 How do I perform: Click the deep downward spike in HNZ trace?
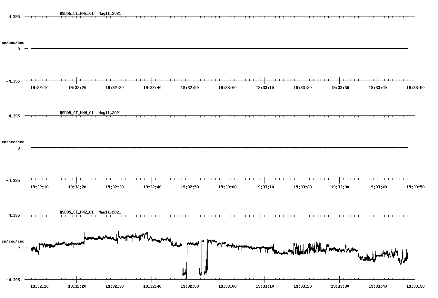click(x=184, y=261)
